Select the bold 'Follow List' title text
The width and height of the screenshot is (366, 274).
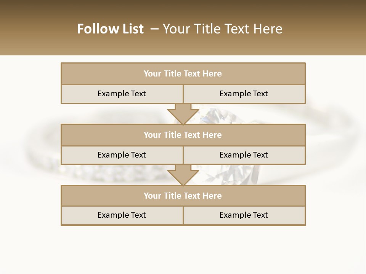110,29
